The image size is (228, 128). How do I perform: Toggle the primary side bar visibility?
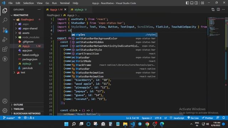[x=187, y=3]
